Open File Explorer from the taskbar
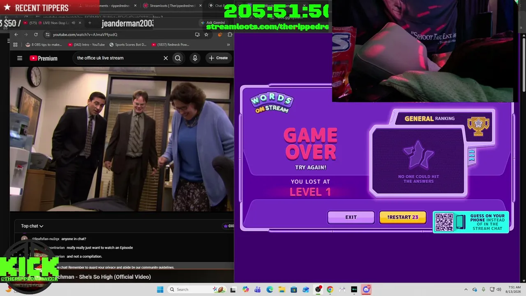The height and width of the screenshot is (296, 526). point(282,289)
